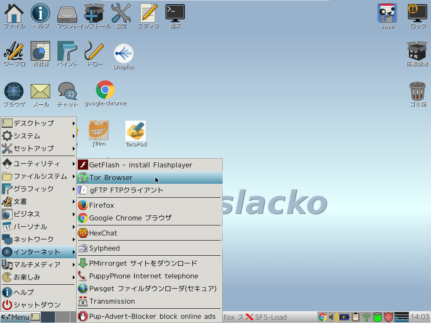This screenshot has width=431, height=323.
Task: Click the green storage drive tray icon
Action: click(x=378, y=317)
